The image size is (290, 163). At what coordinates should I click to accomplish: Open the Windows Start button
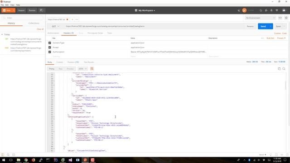point(4,160)
